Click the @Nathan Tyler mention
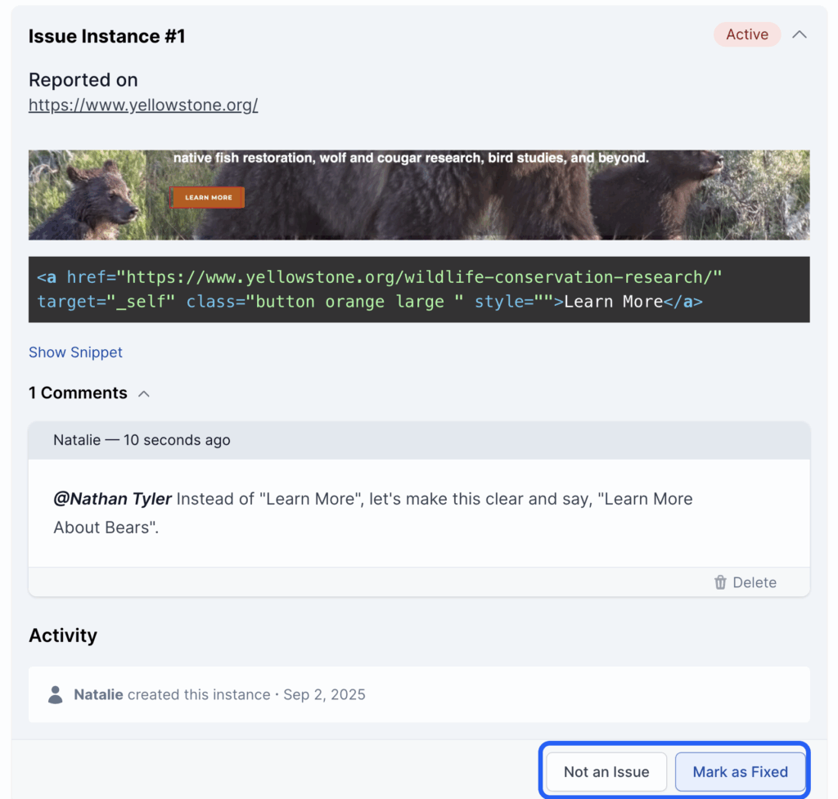This screenshot has height=799, width=838. click(113, 499)
